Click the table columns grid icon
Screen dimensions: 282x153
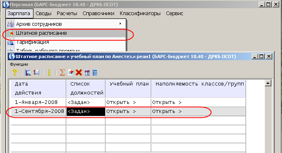pos(87,72)
